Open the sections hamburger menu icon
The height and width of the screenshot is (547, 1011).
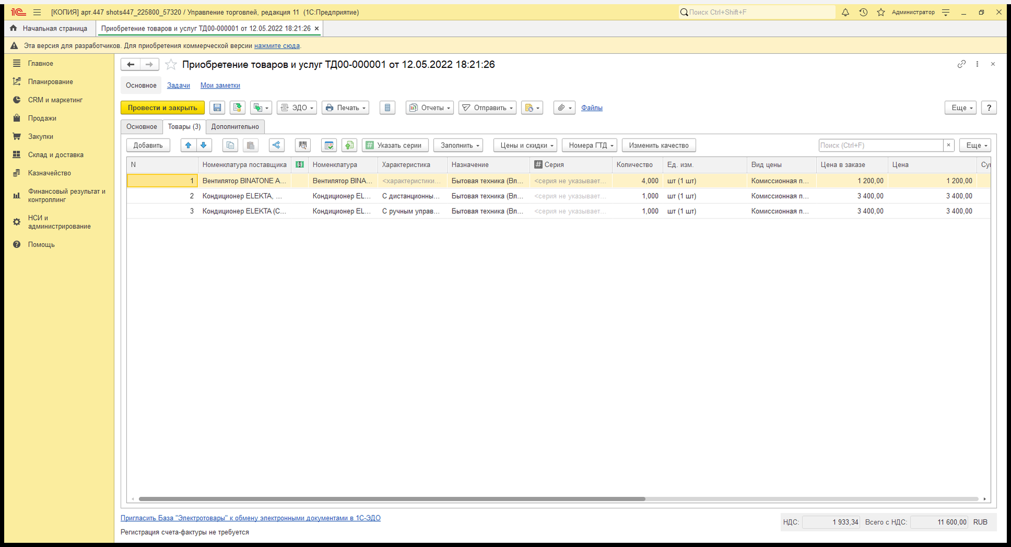pyautogui.click(x=37, y=12)
